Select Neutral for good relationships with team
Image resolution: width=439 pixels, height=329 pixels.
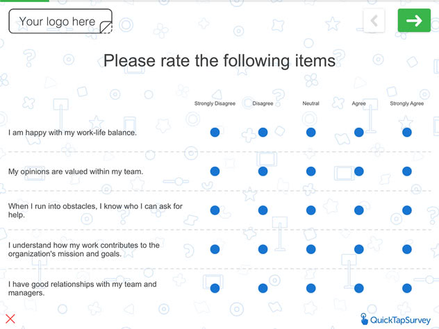point(310,288)
